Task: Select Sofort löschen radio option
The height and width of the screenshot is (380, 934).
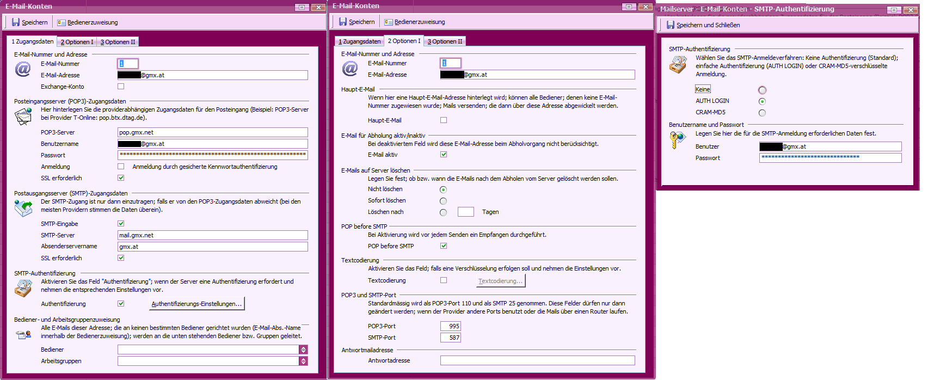Action: coord(443,201)
